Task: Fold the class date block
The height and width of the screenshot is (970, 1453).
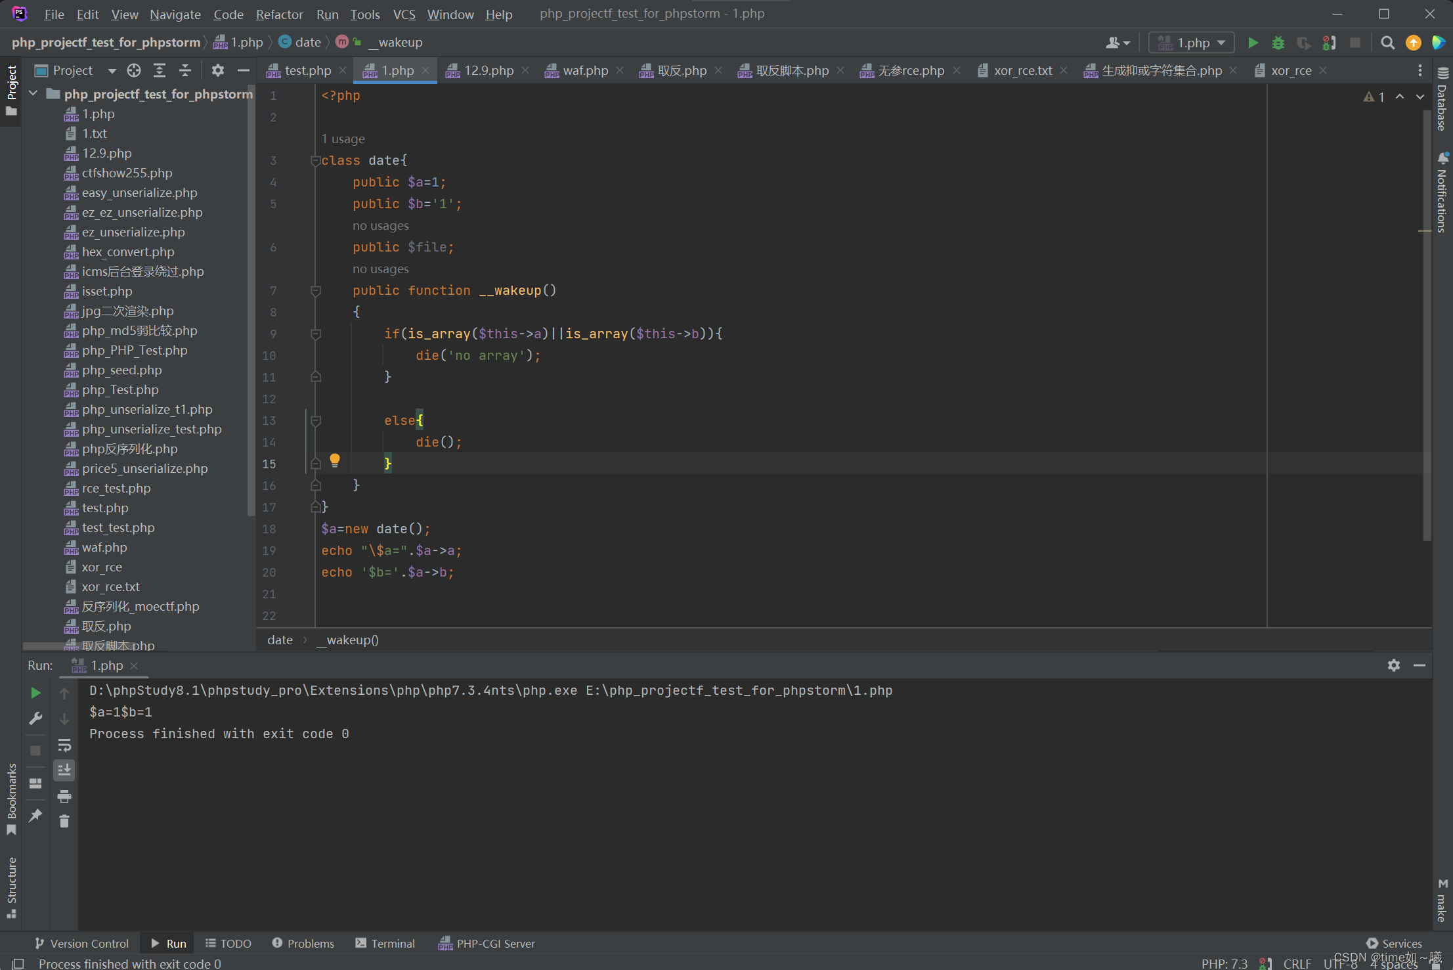Action: point(316,160)
